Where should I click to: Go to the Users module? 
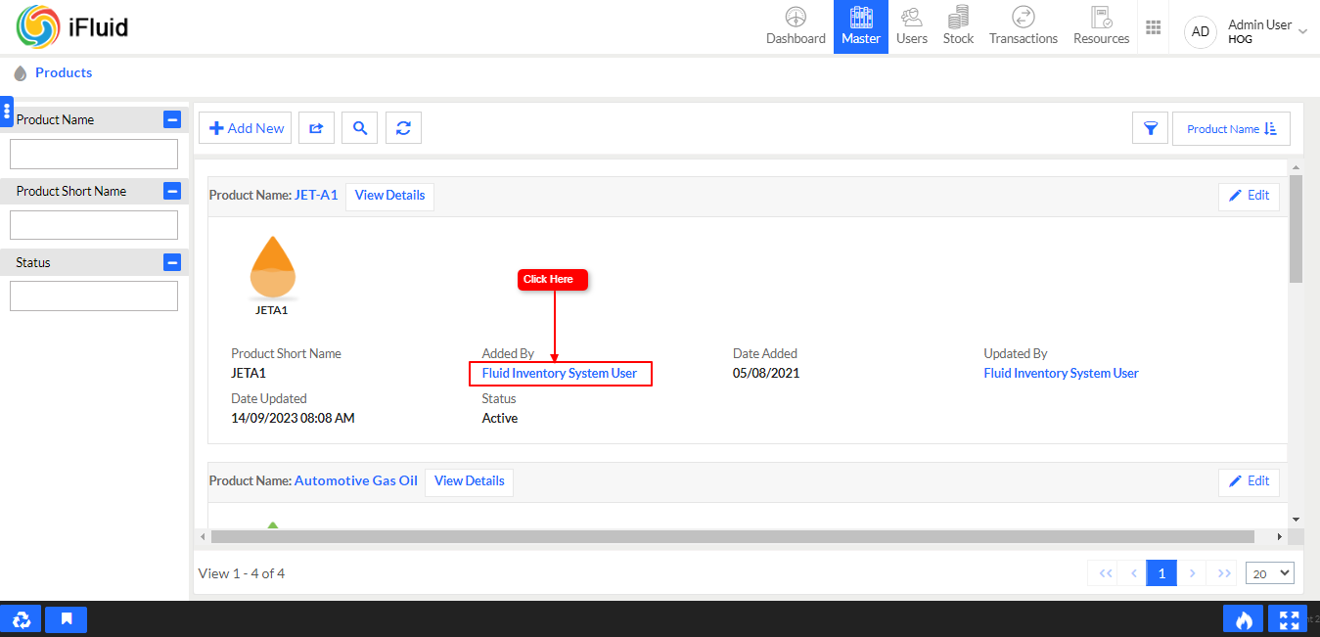tap(912, 26)
